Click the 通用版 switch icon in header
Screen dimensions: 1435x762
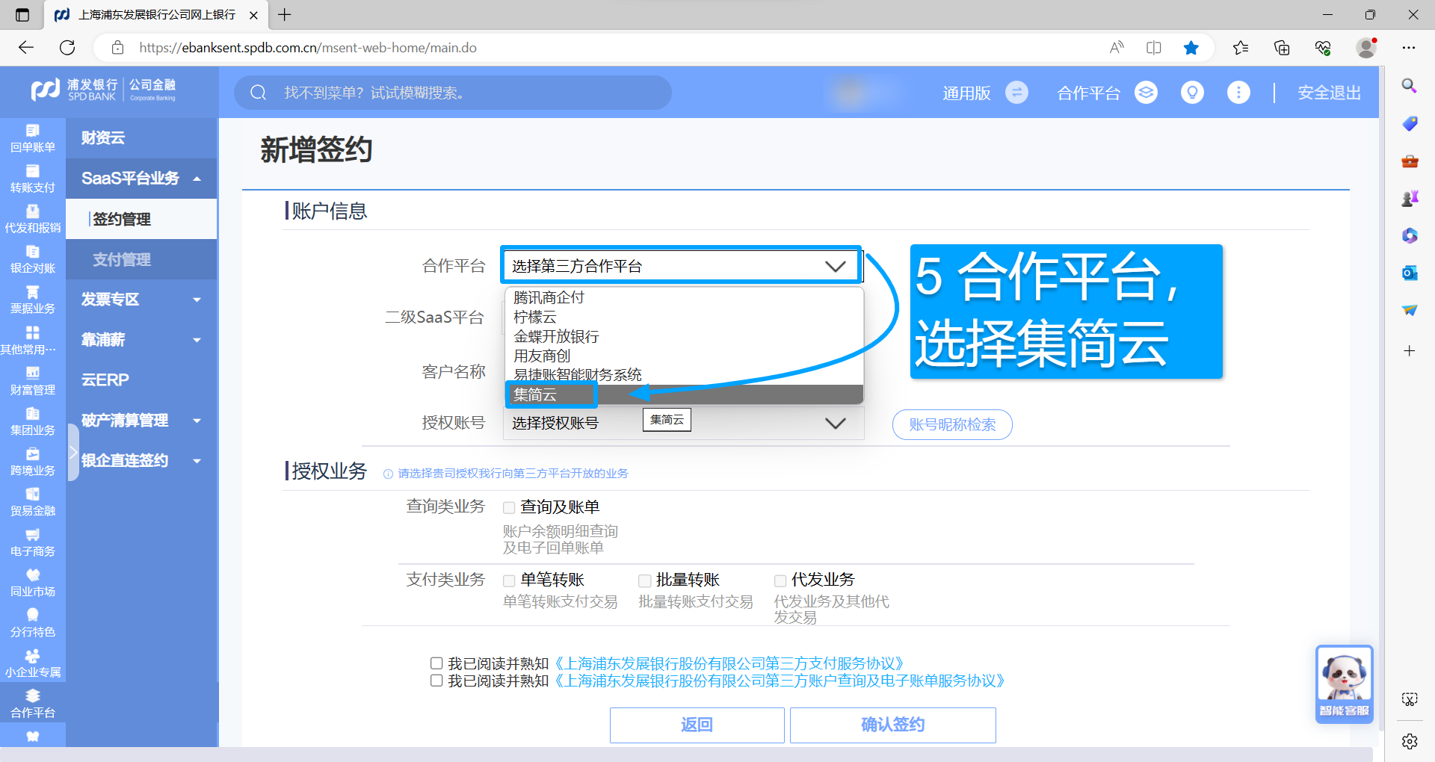[1016, 93]
